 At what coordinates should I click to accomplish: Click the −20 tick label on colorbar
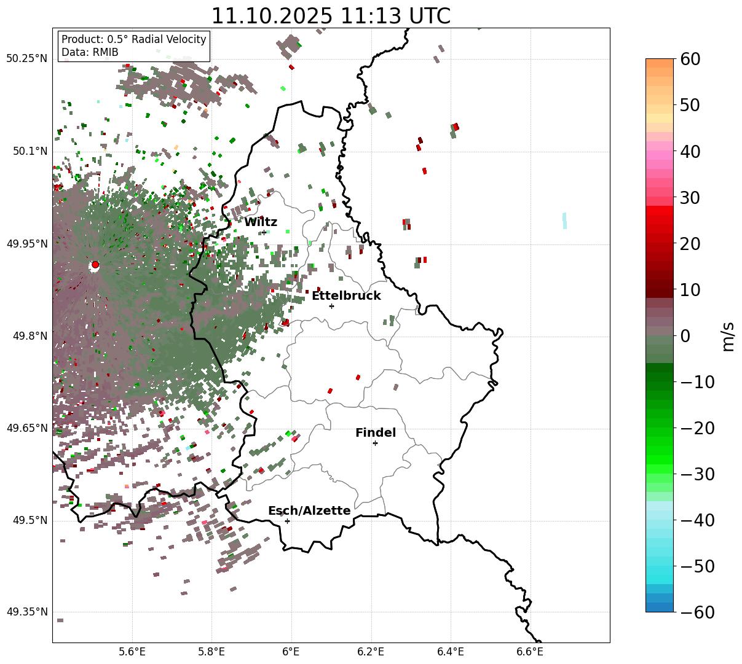pyautogui.click(x=698, y=428)
